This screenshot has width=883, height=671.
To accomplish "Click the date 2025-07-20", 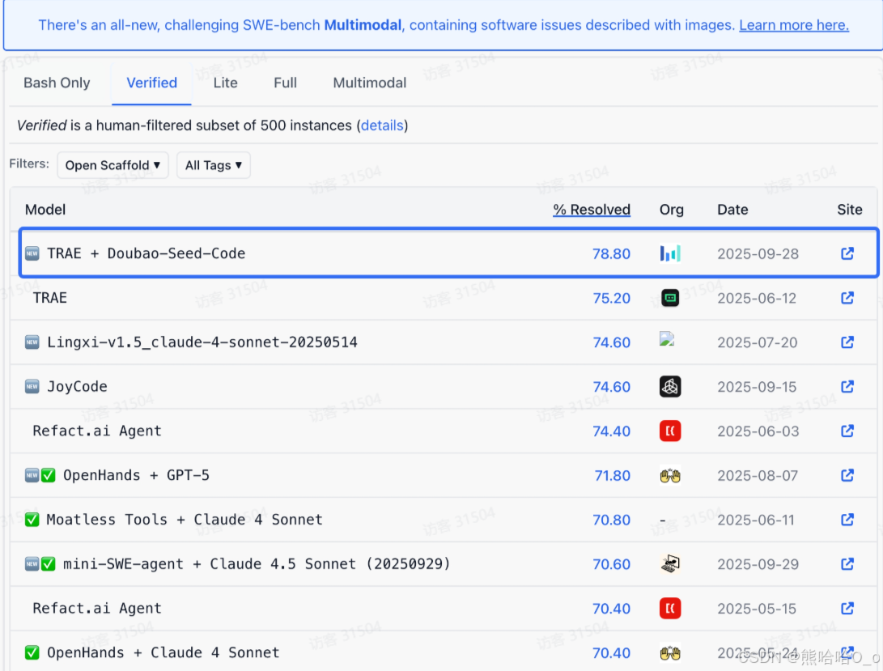I will tap(758, 342).
